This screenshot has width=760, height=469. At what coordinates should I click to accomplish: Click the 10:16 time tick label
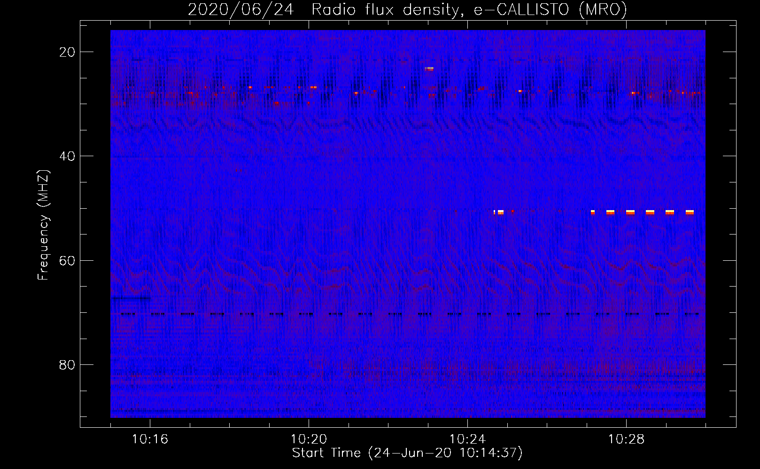(150, 439)
